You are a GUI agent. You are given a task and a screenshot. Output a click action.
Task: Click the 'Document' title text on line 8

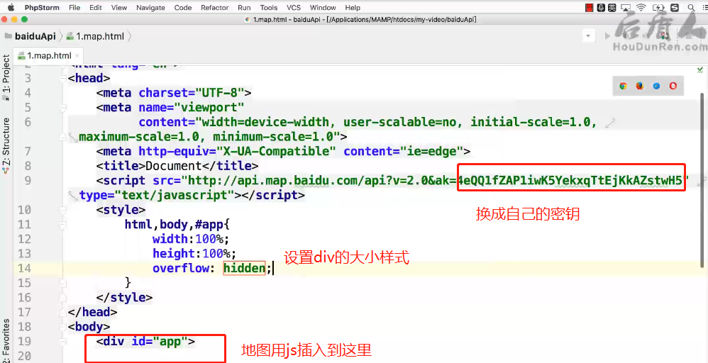pos(172,166)
